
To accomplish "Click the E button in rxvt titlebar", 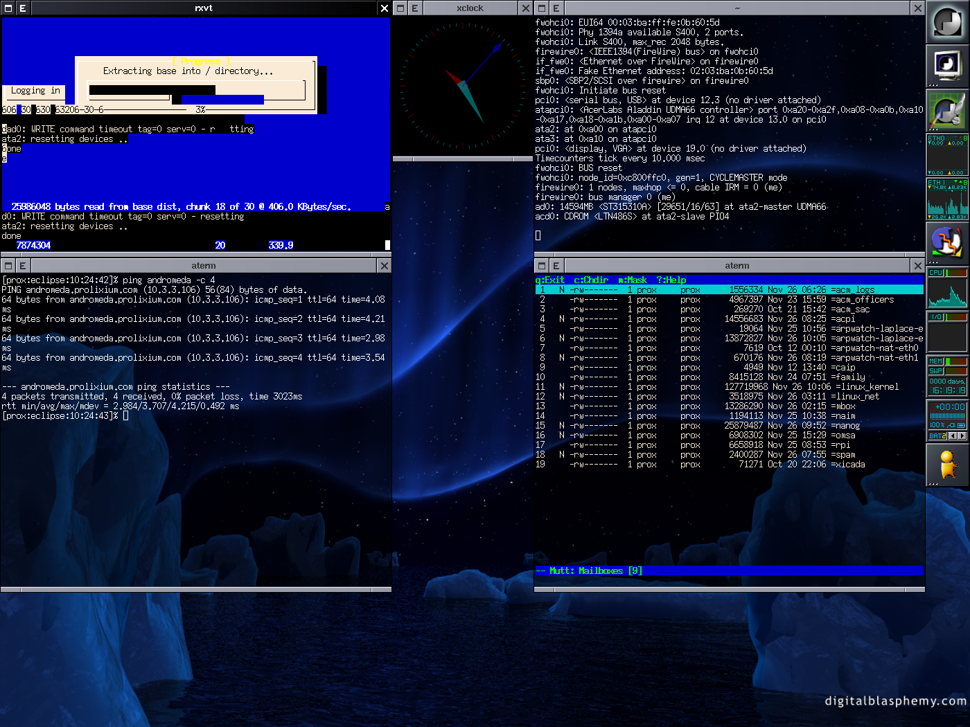I will (x=23, y=8).
